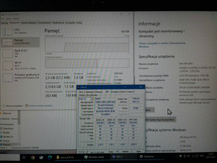Open Google Chrome from the taskbar
217x163 pixels.
33,157
